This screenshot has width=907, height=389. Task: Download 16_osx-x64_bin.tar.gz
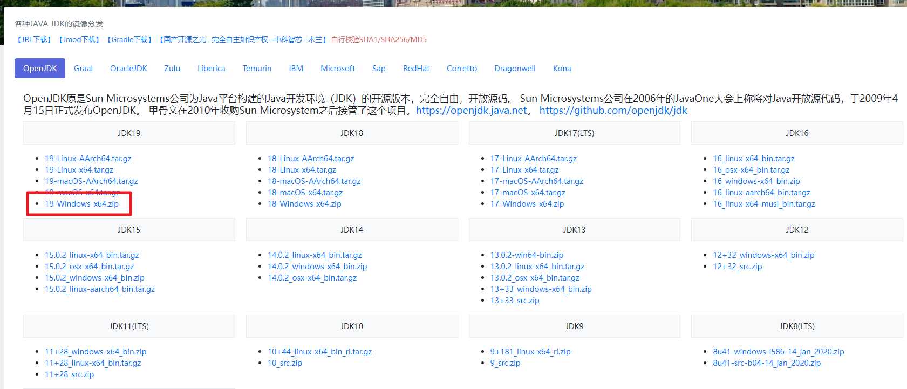coord(751,170)
